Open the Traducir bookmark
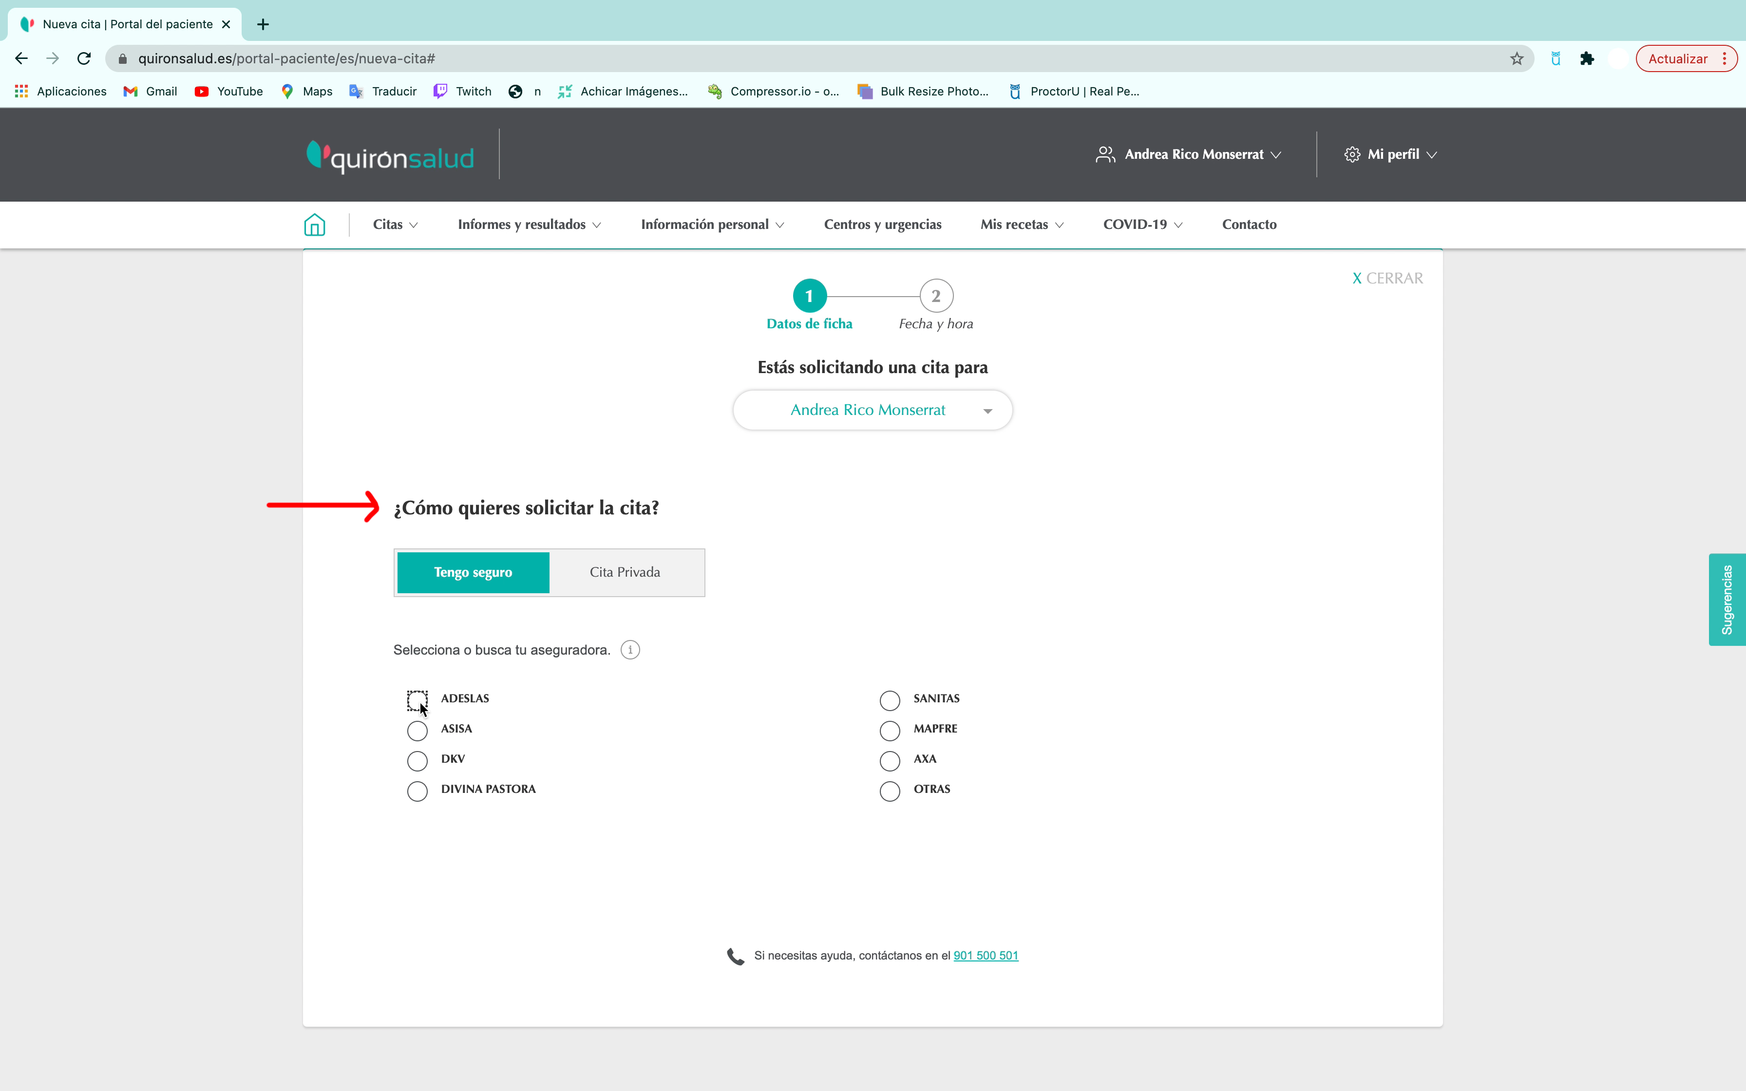This screenshot has width=1746, height=1091. (383, 92)
